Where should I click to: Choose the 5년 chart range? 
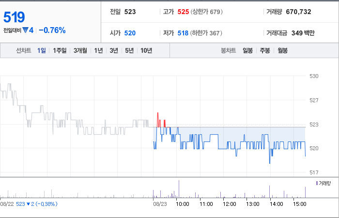129,50
